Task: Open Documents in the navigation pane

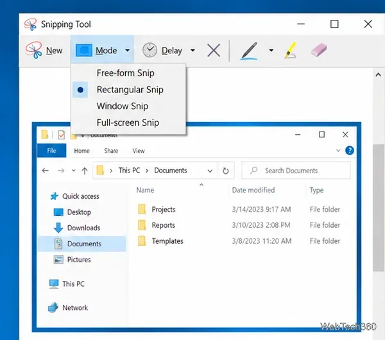Action: tap(82, 244)
